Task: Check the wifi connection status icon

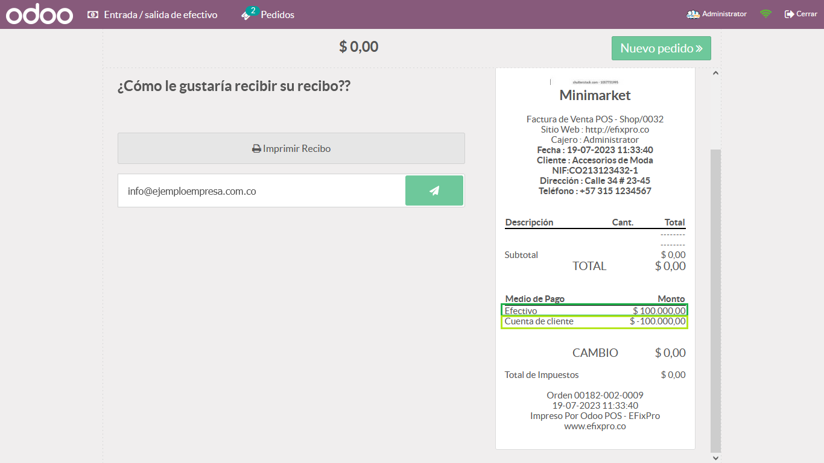Action: [765, 14]
